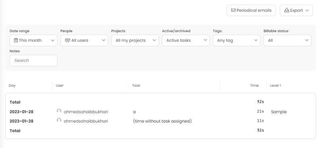
Task: Click the Sample level 1 cell
Action: tap(279, 112)
